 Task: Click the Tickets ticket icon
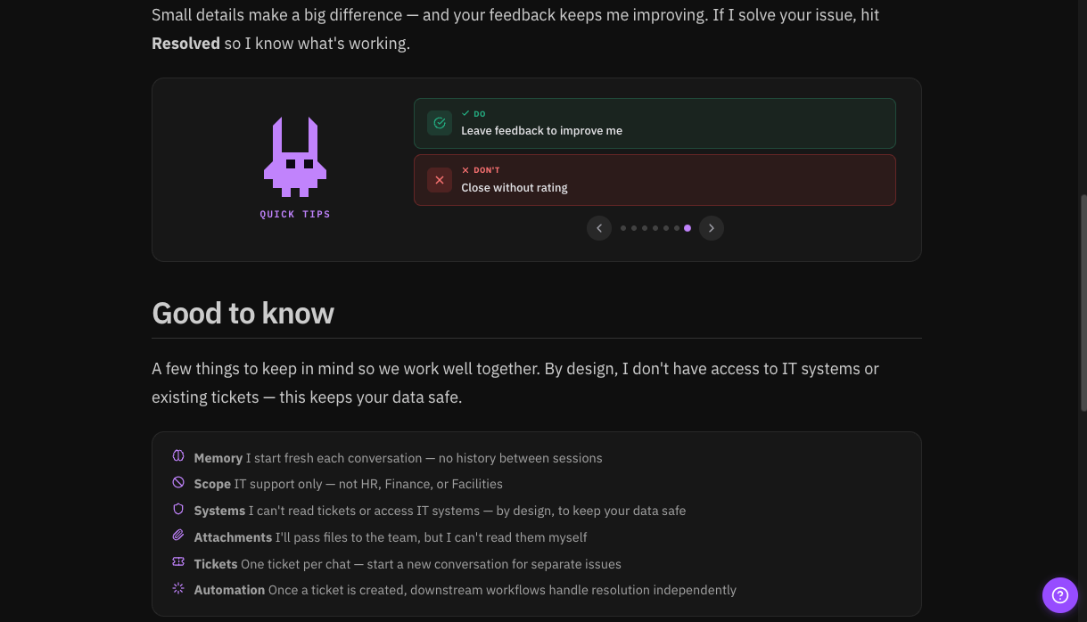[x=178, y=562]
